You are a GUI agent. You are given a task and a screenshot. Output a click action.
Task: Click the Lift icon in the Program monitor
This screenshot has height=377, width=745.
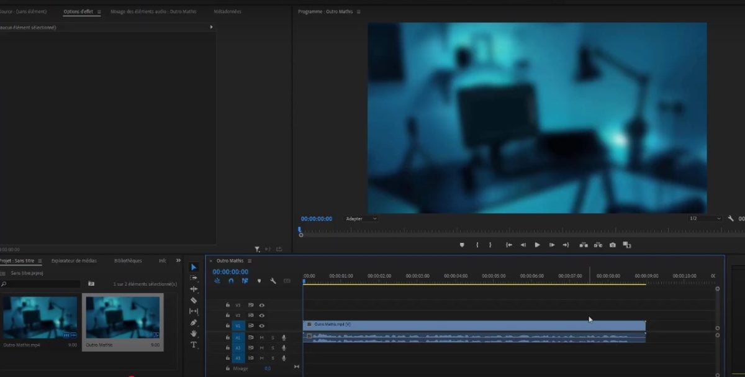(582, 245)
